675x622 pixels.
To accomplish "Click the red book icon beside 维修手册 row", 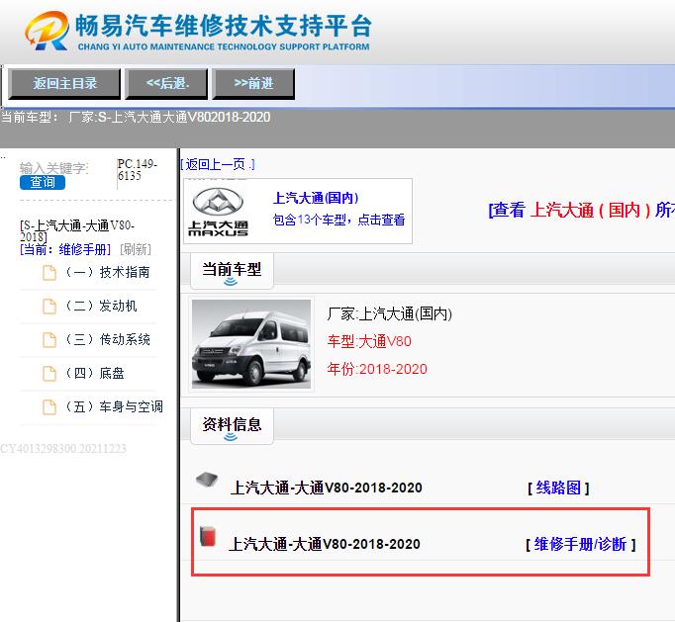I will pos(208,536).
